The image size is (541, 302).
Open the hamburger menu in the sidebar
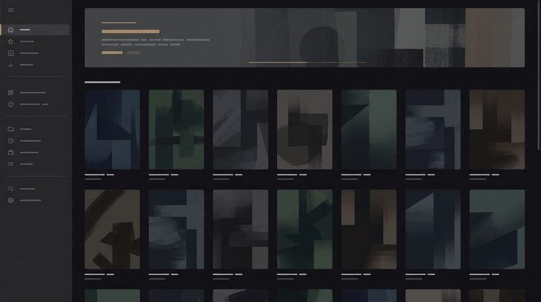(11, 10)
